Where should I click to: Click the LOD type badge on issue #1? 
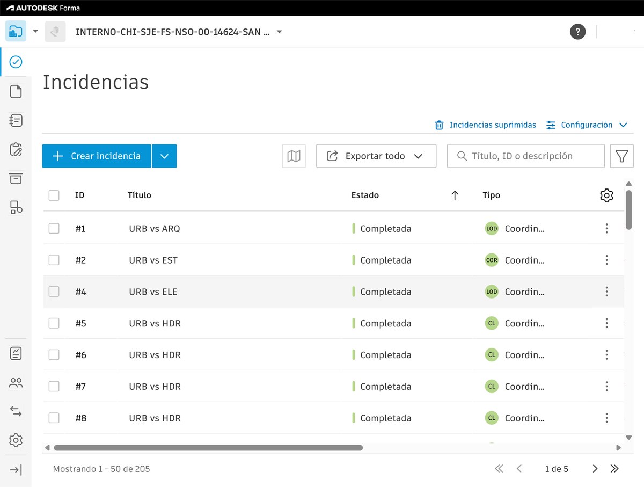492,228
